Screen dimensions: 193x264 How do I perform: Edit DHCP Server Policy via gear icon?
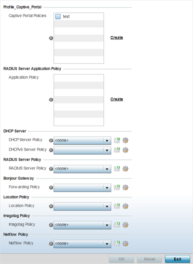tap(125, 141)
